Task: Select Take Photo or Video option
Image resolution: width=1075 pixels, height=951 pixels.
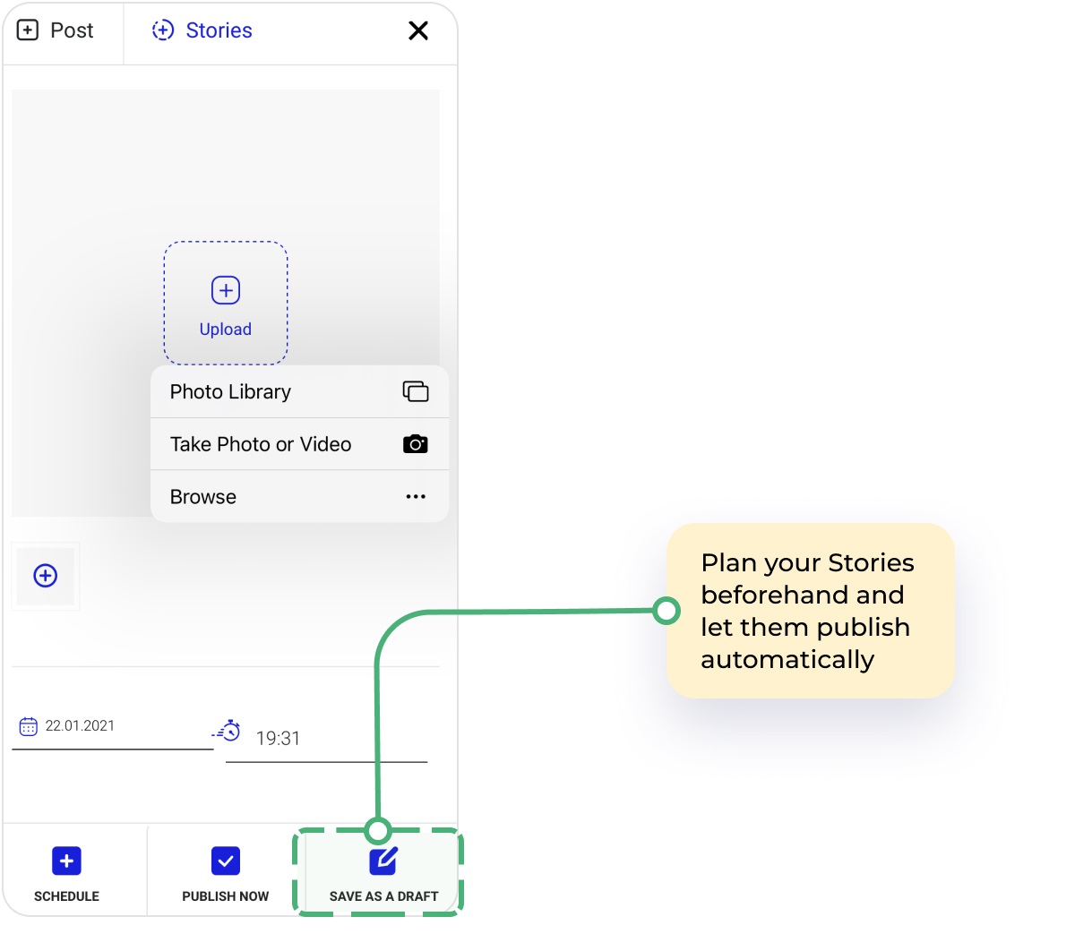Action: click(299, 444)
